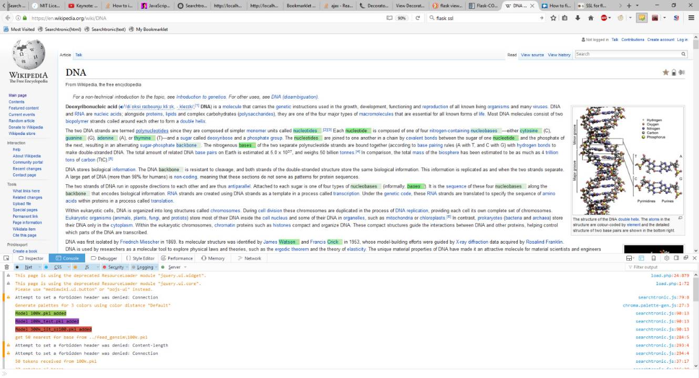Click the page protection padlock icon

click(x=674, y=72)
